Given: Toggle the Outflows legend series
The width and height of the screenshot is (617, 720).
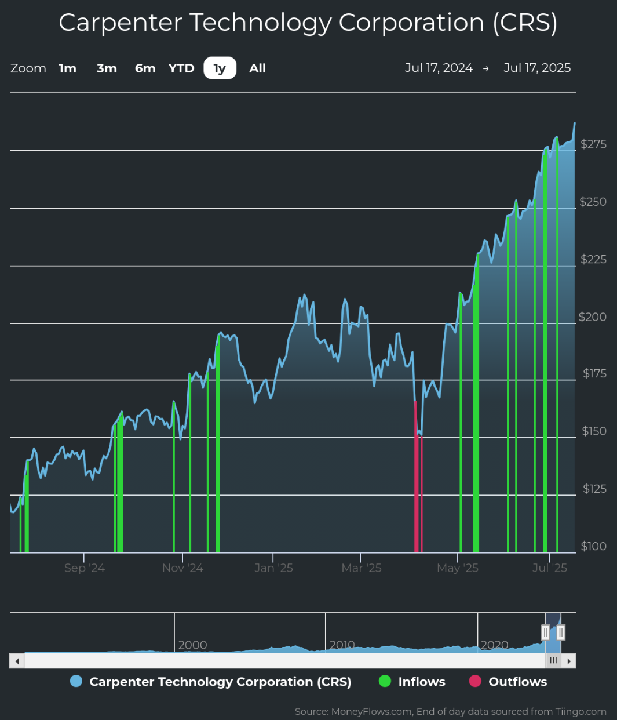Looking at the screenshot, I should point(508,682).
